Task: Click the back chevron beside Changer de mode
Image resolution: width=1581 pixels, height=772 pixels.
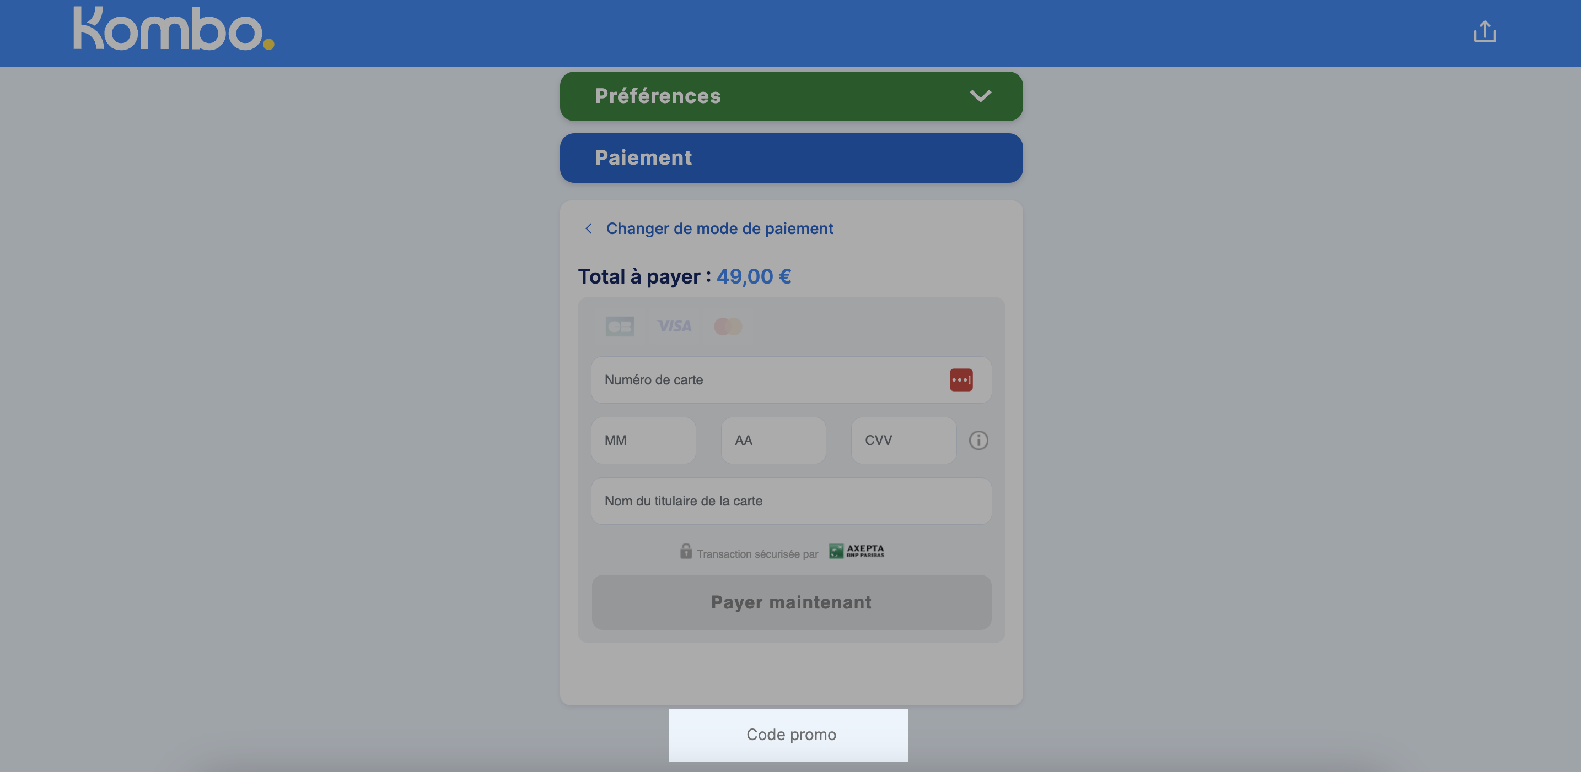Action: 589,229
